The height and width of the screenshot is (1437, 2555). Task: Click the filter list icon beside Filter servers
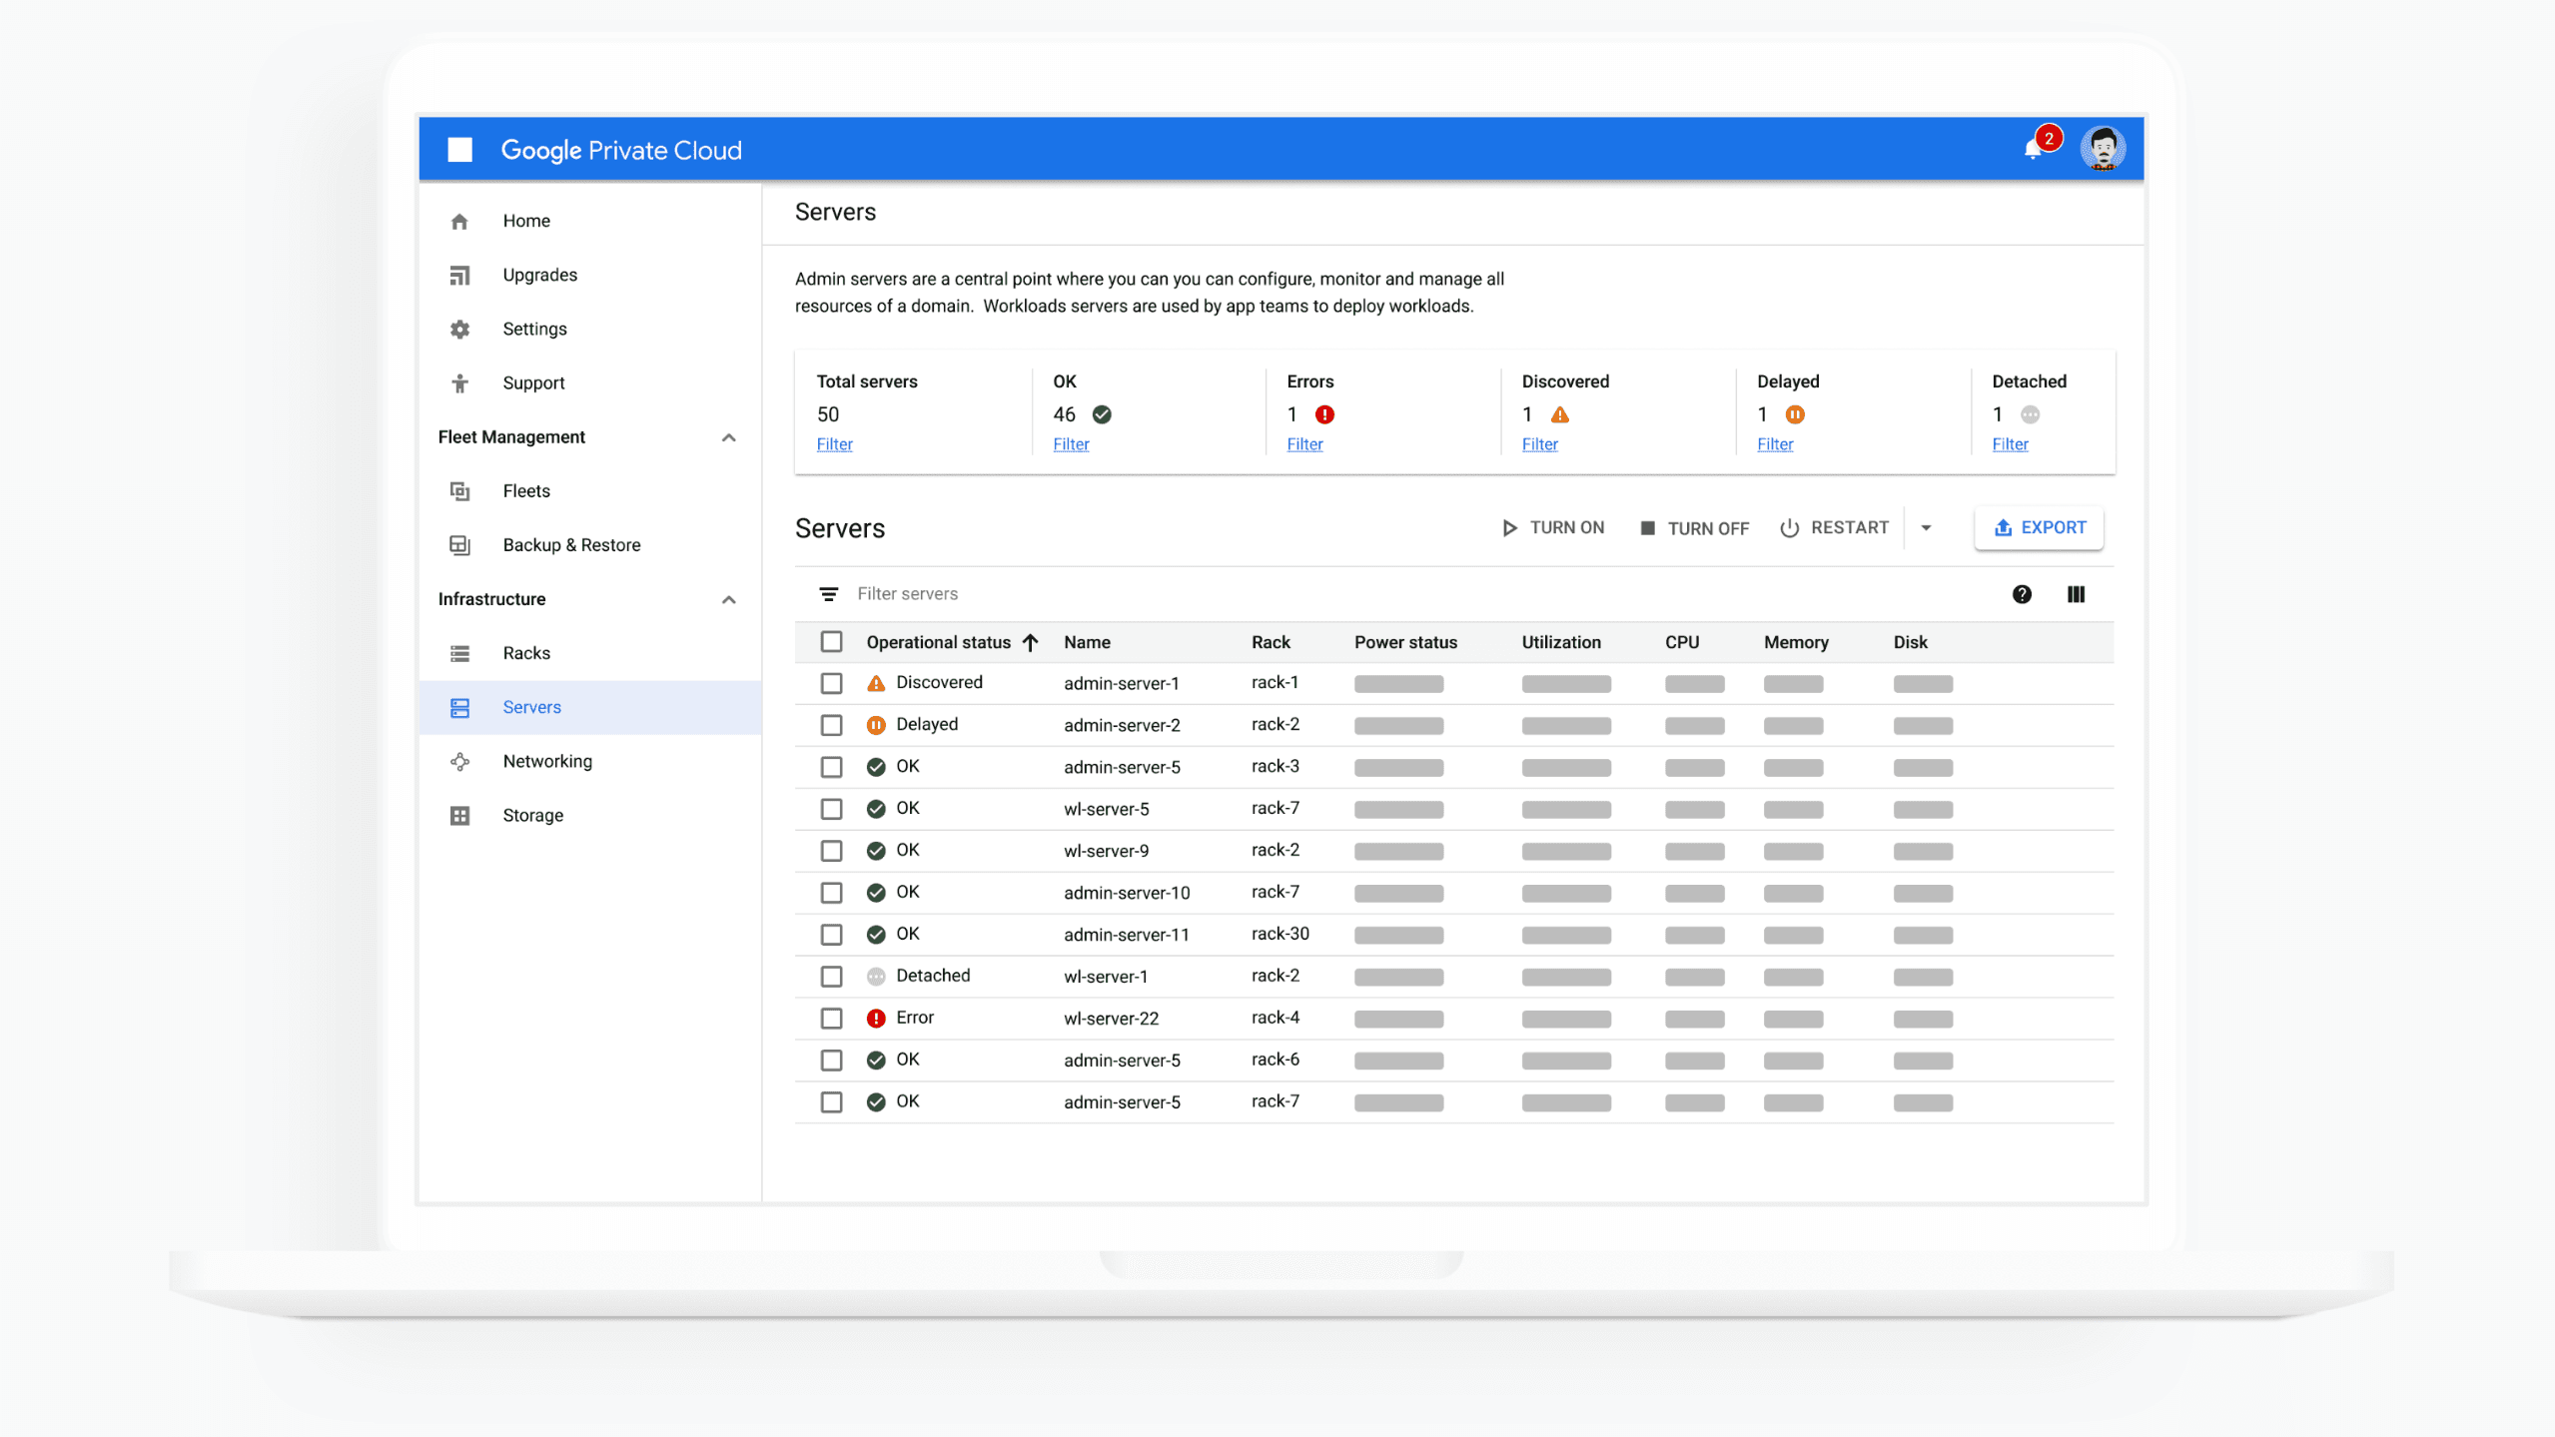(x=828, y=594)
